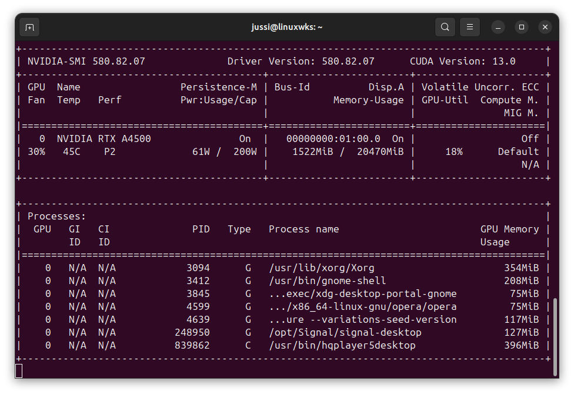574x395 pixels.
Task: Click the type C of hqplayer5desktop row
Action: 248,345
